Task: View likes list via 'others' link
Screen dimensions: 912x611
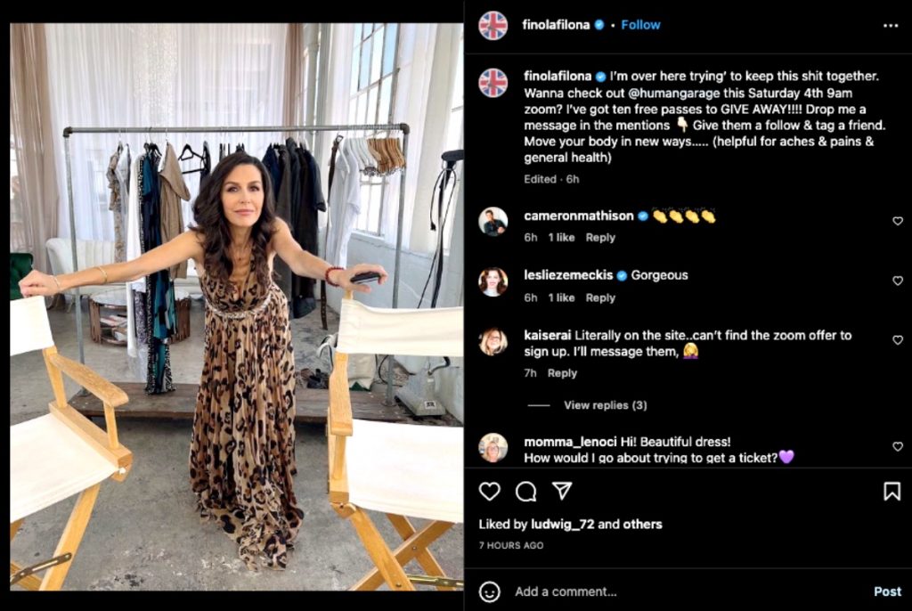Action: tap(642, 525)
